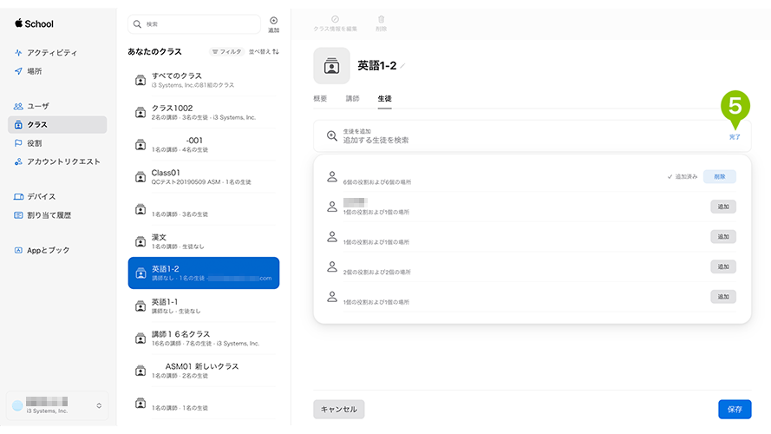Image resolution: width=771 pixels, height=434 pixels.
Task: Open the フィルタ filter option
Action: [x=226, y=52]
